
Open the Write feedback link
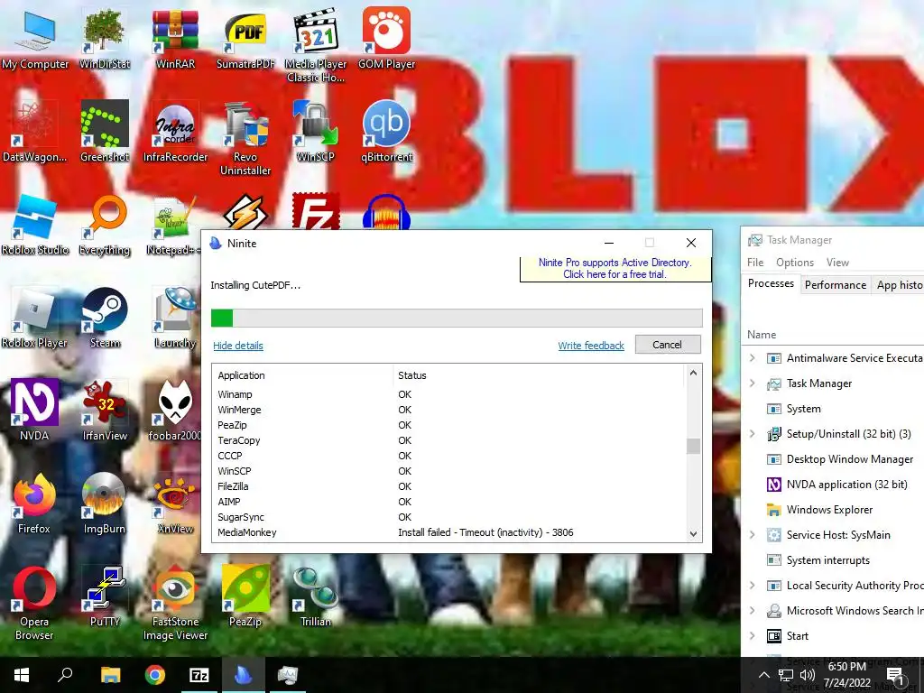click(591, 346)
